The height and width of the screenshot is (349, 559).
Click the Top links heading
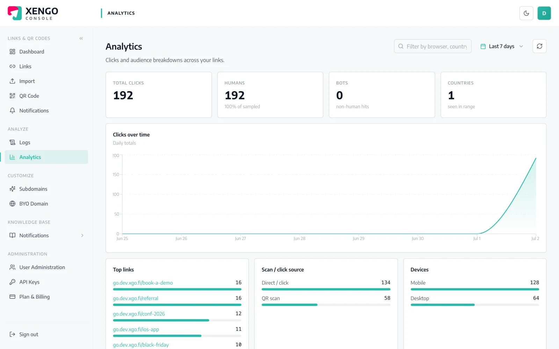[123, 270]
